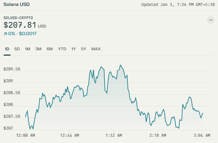
Task: Click the $209 y-axis label
Action: tap(9, 81)
